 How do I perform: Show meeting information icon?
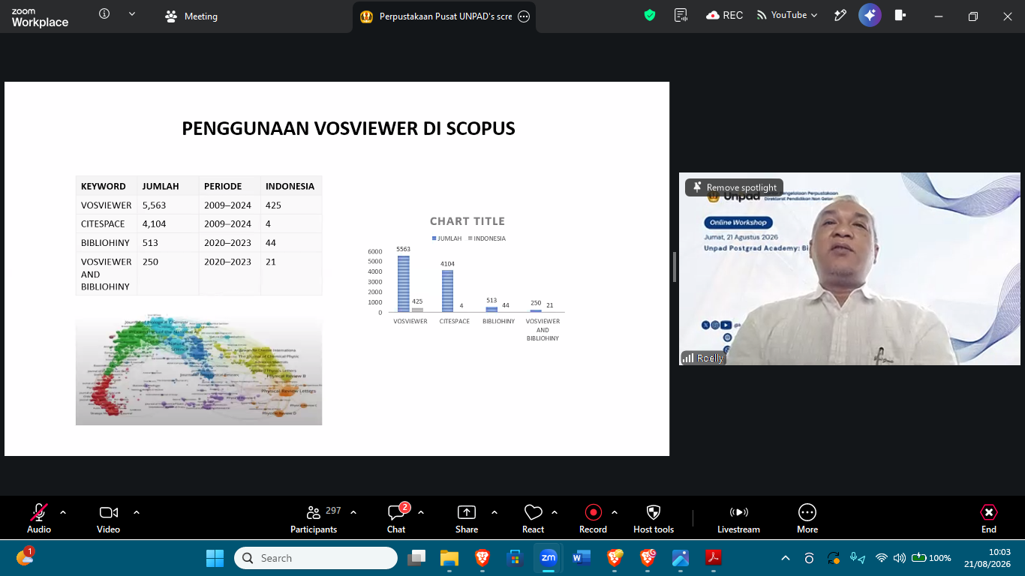coord(104,14)
